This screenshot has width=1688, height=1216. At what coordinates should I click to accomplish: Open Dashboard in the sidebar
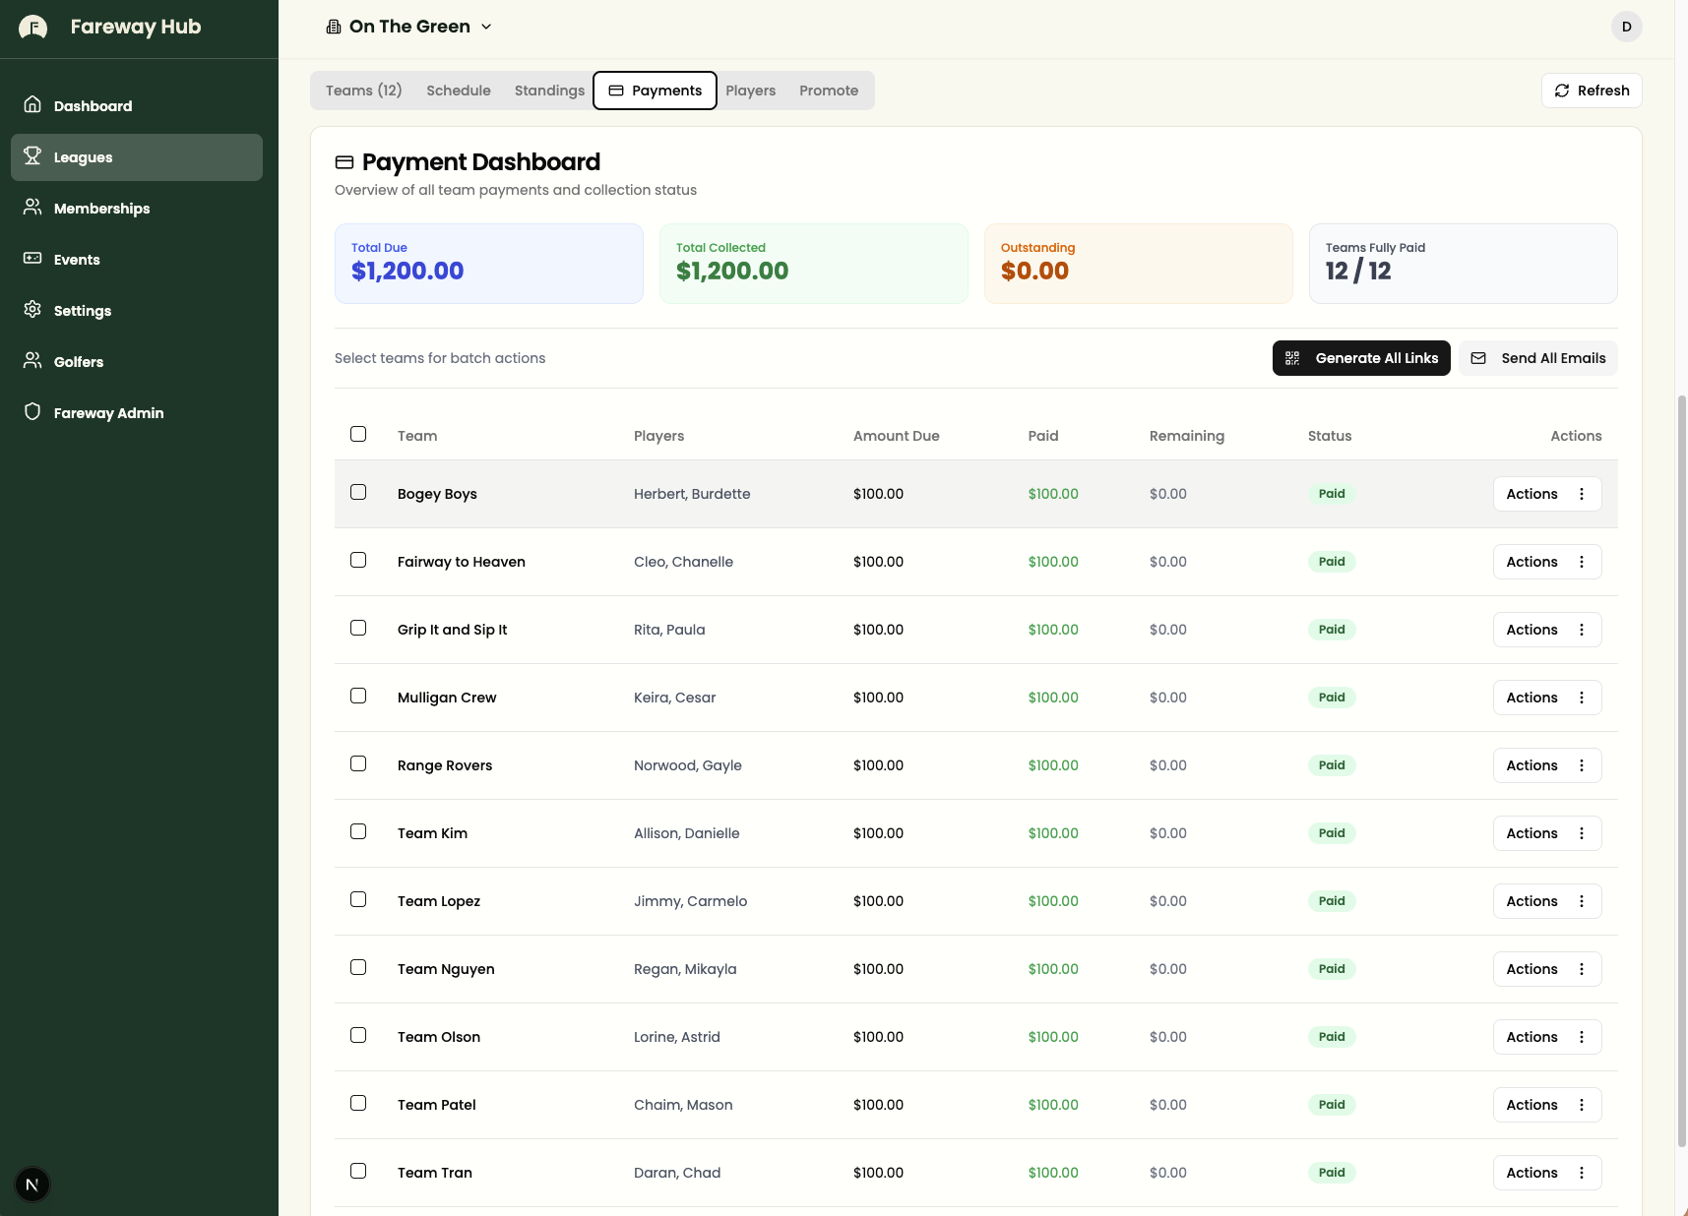137,106
